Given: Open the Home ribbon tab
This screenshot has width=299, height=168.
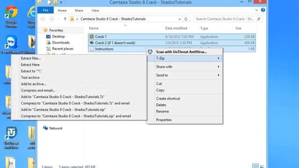Looking at the screenshot, I should click(x=62, y=10).
